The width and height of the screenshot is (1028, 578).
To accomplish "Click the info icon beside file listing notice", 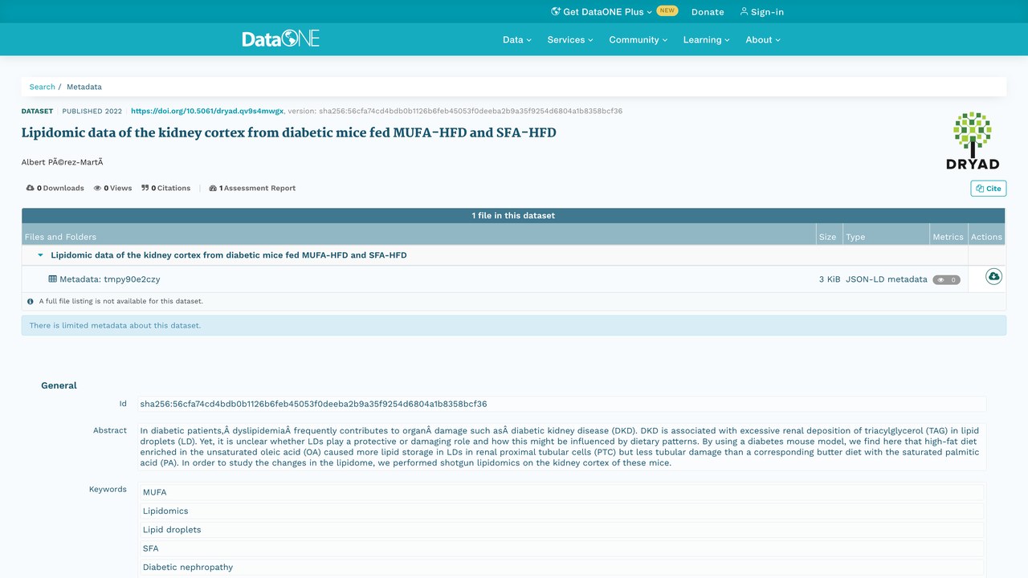I will (x=31, y=302).
